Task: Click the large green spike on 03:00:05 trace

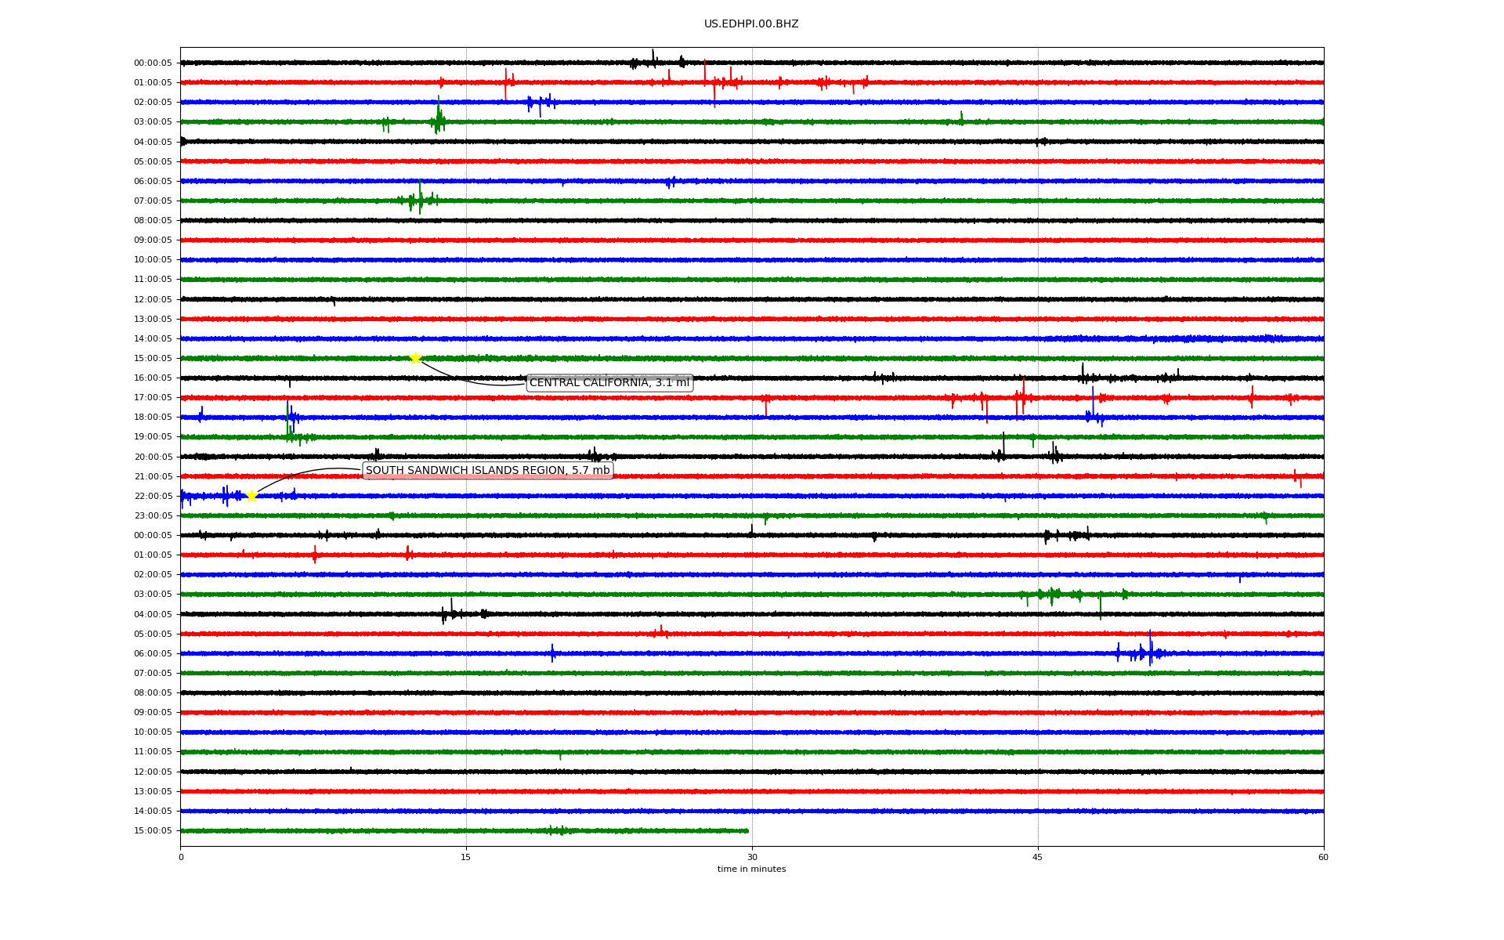Action: click(x=439, y=117)
